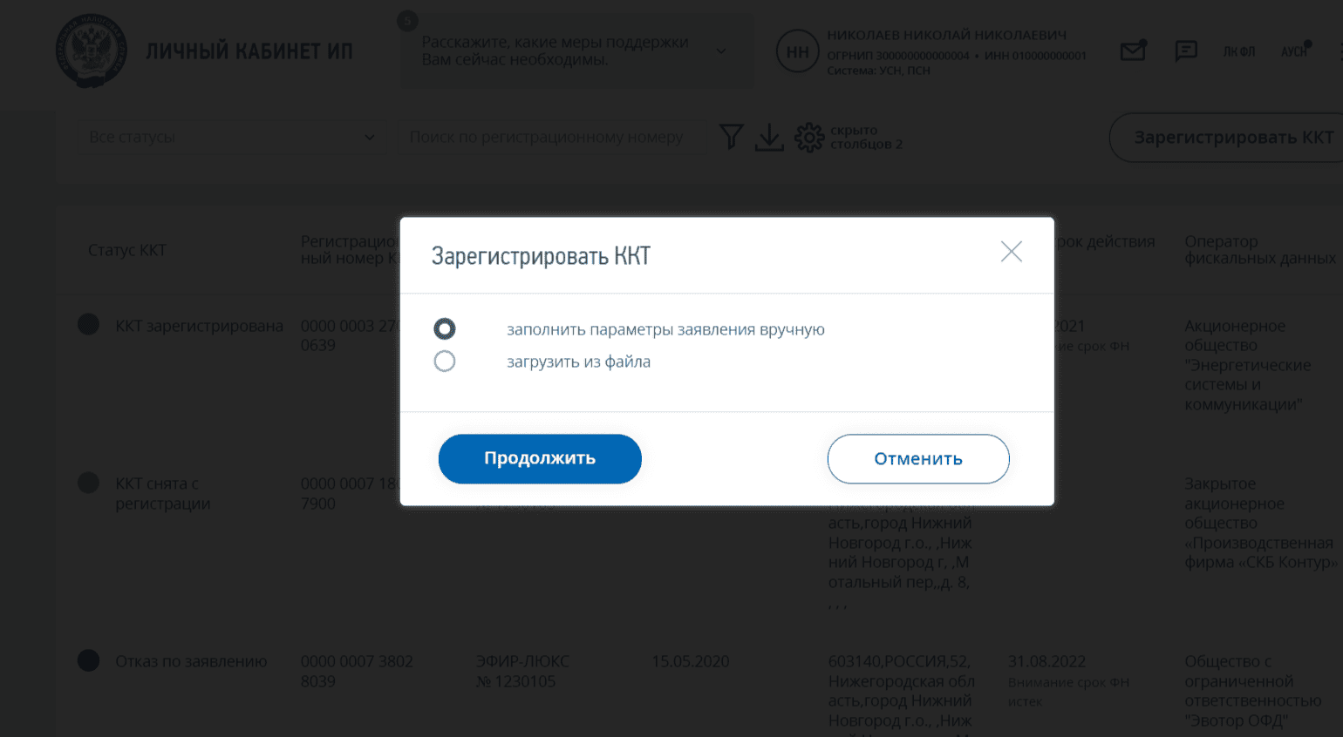Open mail via the envelope icon
Viewport: 1343px width, 737px height.
tap(1132, 51)
